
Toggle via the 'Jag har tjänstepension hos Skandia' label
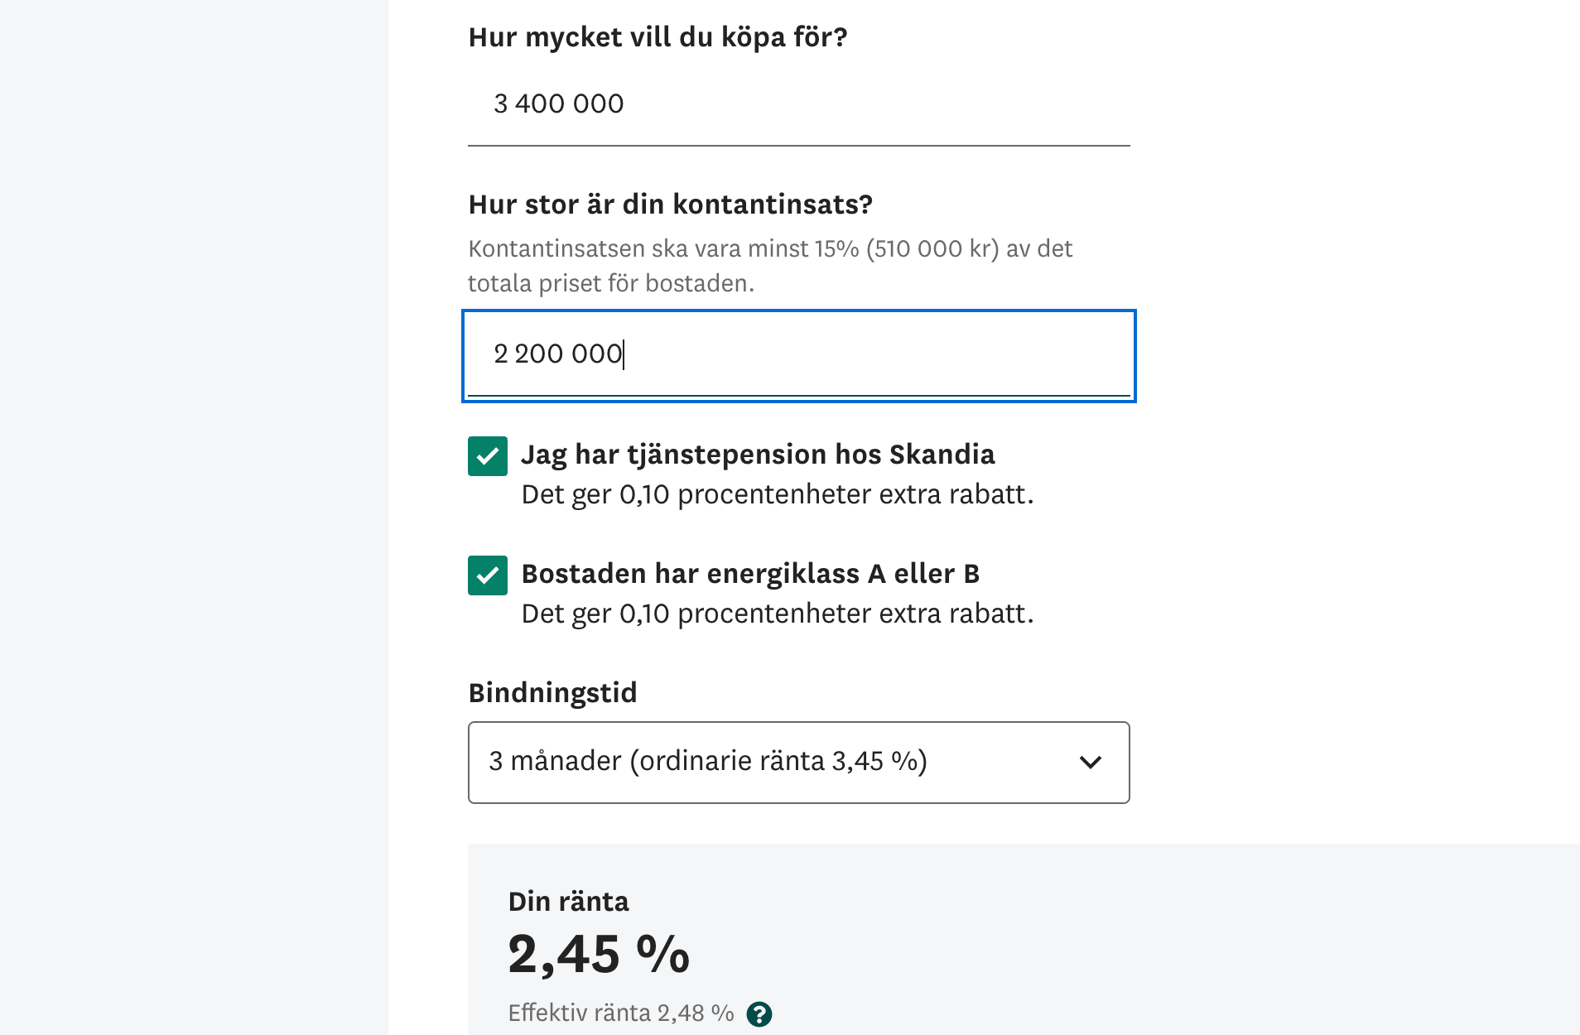(757, 455)
